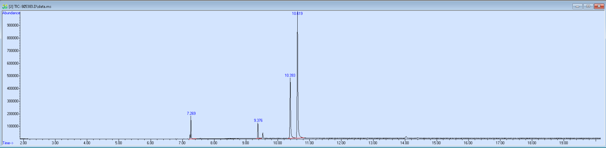Click the Abundance axis label

(x=11, y=13)
